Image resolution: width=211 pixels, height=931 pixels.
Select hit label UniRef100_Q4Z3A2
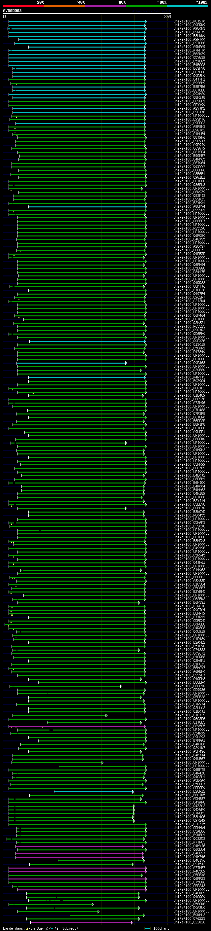coord(189,806)
